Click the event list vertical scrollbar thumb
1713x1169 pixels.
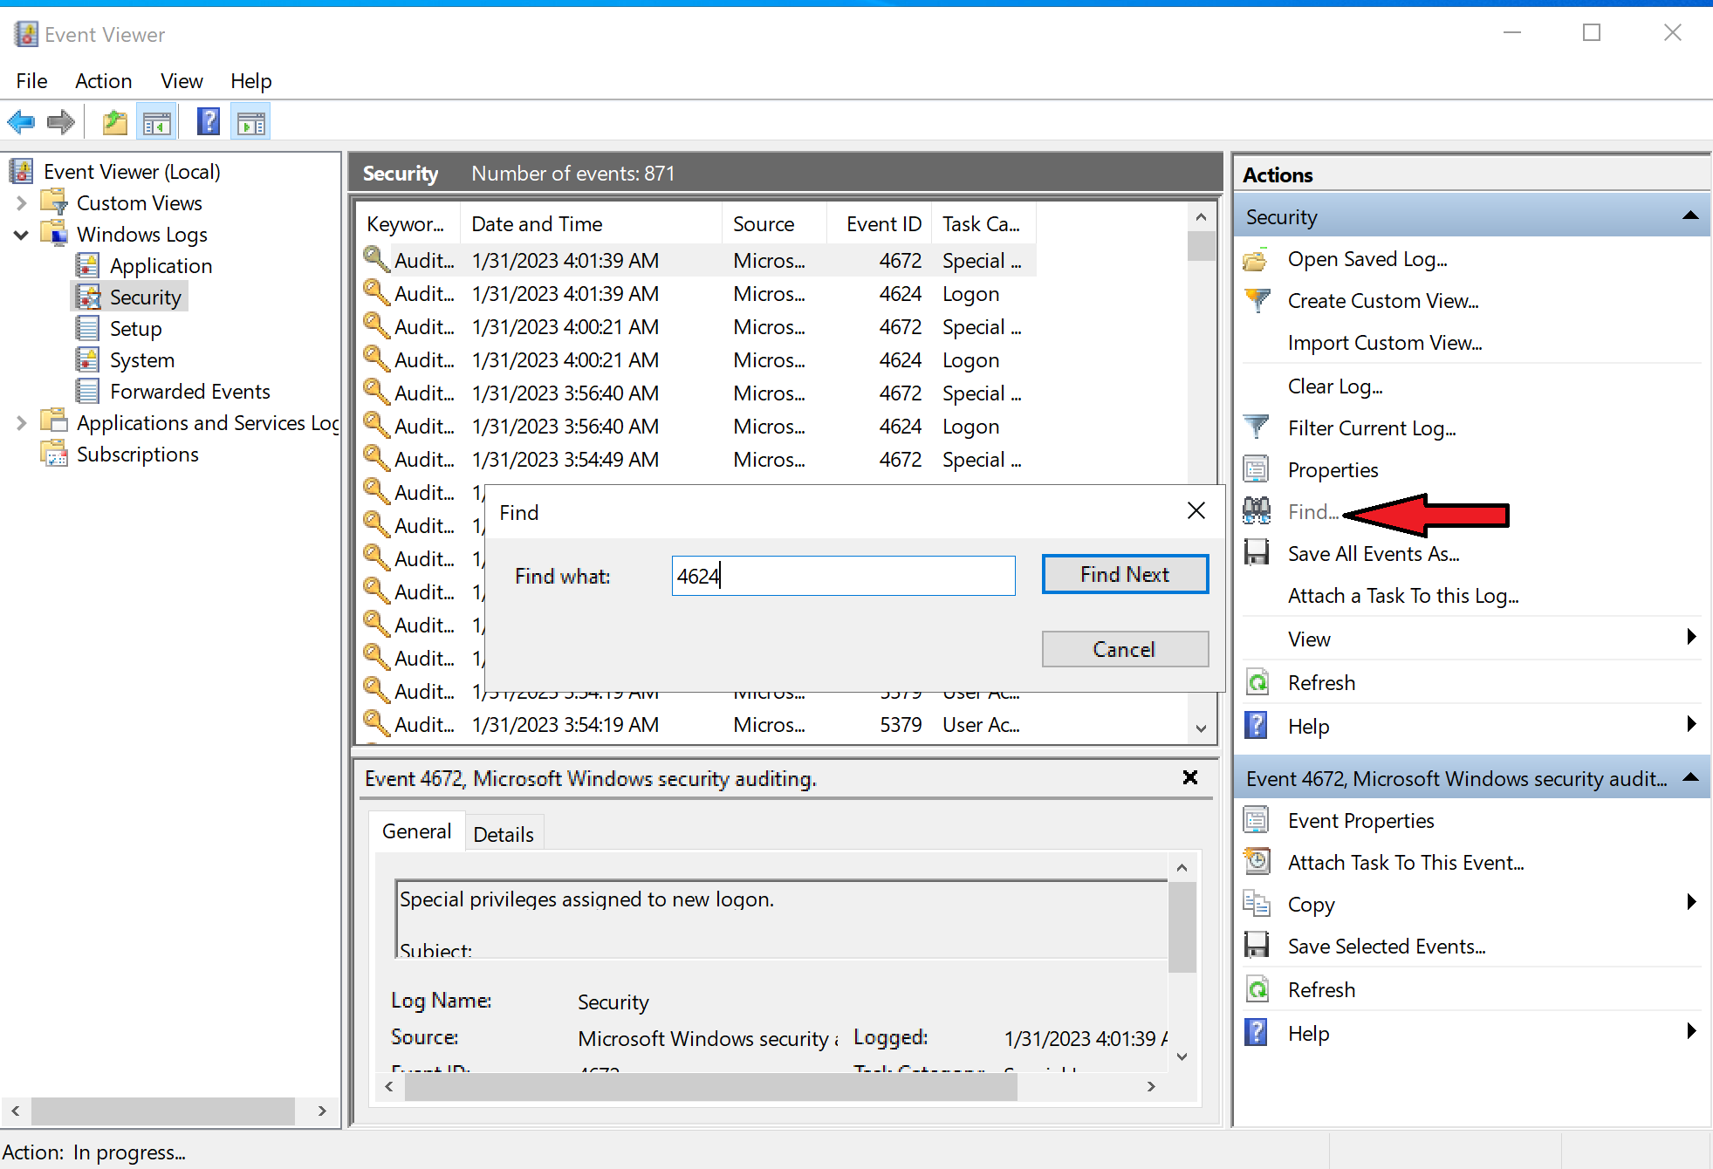pyautogui.click(x=1201, y=246)
